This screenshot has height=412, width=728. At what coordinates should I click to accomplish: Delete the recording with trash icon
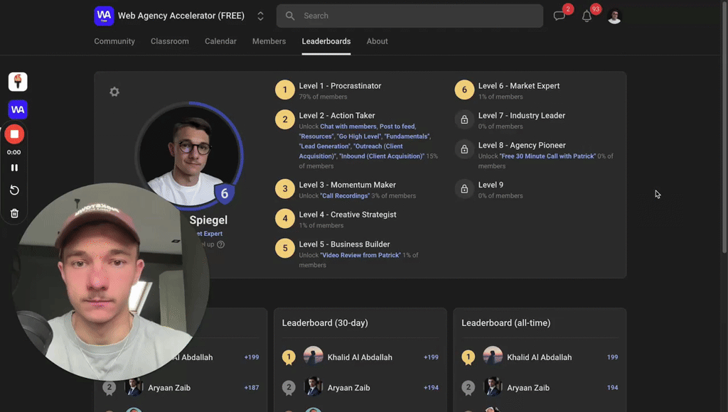click(14, 213)
